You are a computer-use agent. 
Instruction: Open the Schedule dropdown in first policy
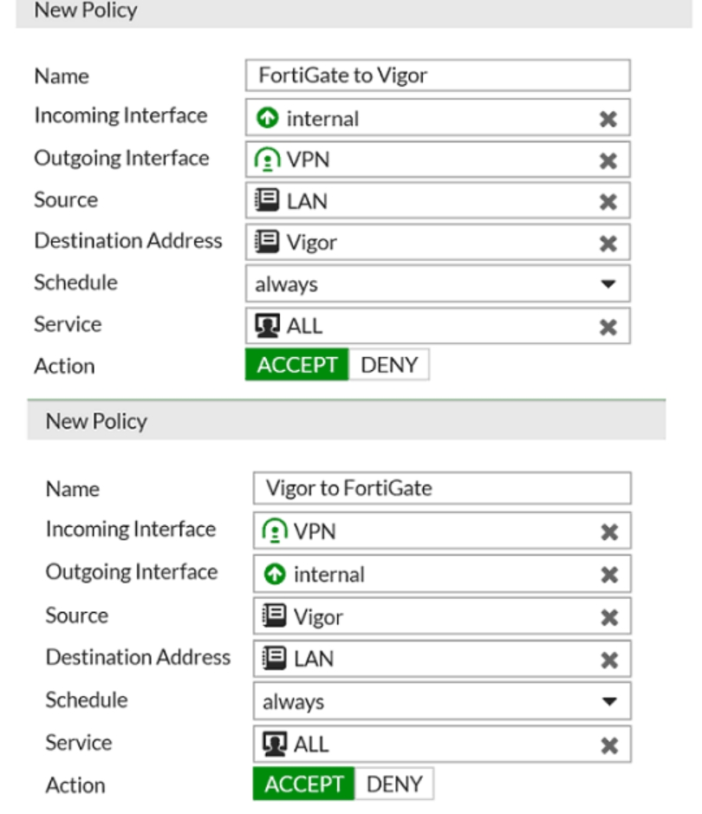(x=438, y=283)
